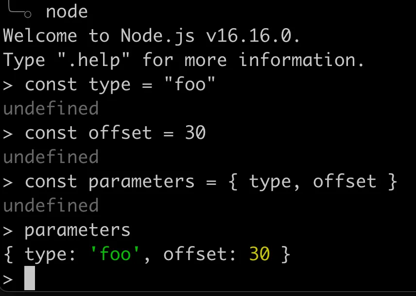Click the word parameters in the const declaration
Viewport: 416px width, 296px height.
pyautogui.click(x=141, y=182)
